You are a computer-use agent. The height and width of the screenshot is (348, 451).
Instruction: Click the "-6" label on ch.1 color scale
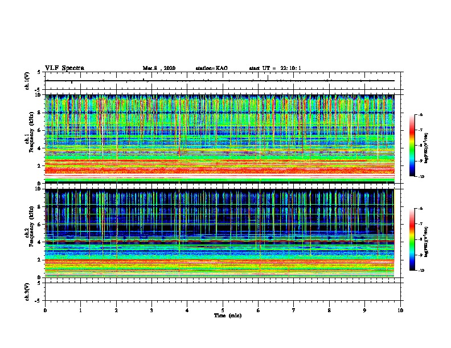pyautogui.click(x=420, y=115)
